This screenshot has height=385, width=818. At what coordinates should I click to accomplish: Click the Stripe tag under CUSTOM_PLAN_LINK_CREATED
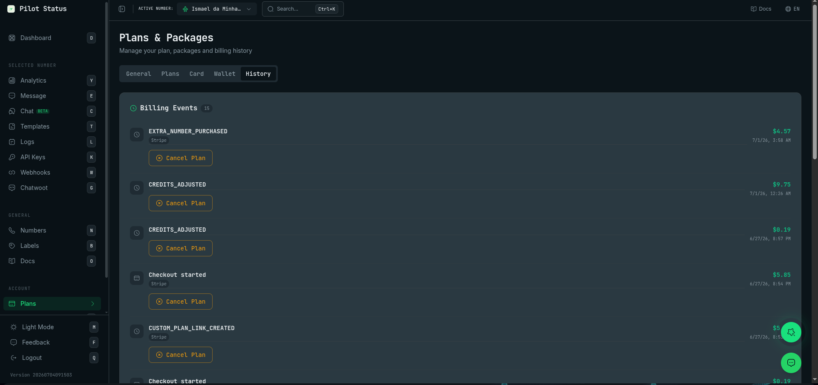159,337
